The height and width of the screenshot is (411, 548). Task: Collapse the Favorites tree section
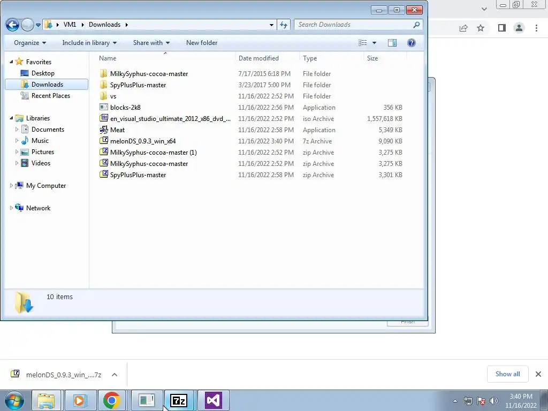click(11, 62)
